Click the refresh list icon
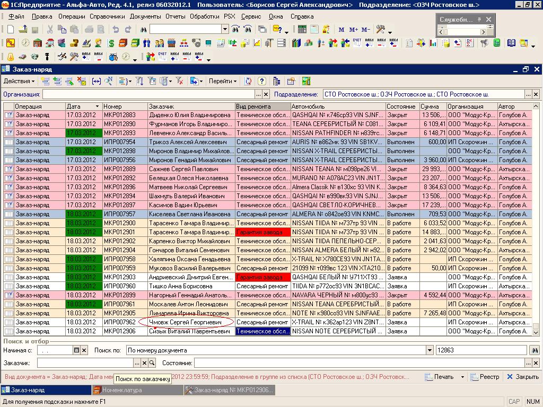Image resolution: width=543 pixels, height=407 pixels. click(x=248, y=81)
